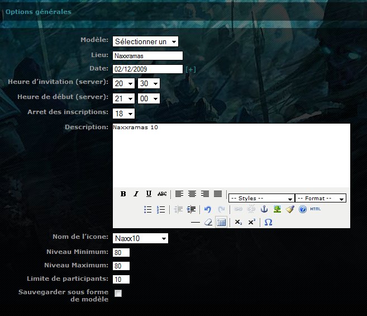Undo the last edit in the description
Image resolution: width=367 pixels, height=316 pixels.
[207, 209]
